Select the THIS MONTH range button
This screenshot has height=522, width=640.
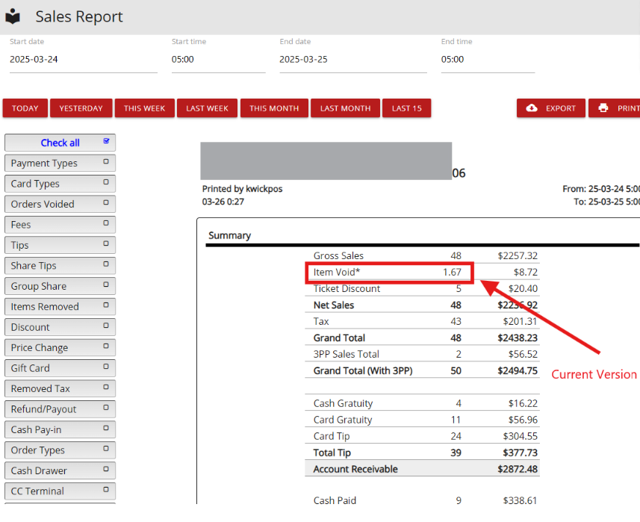pyautogui.click(x=274, y=108)
